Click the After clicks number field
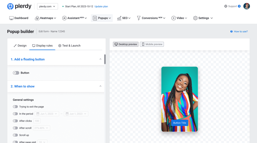This screenshot has width=257, height=143. pos(37,121)
